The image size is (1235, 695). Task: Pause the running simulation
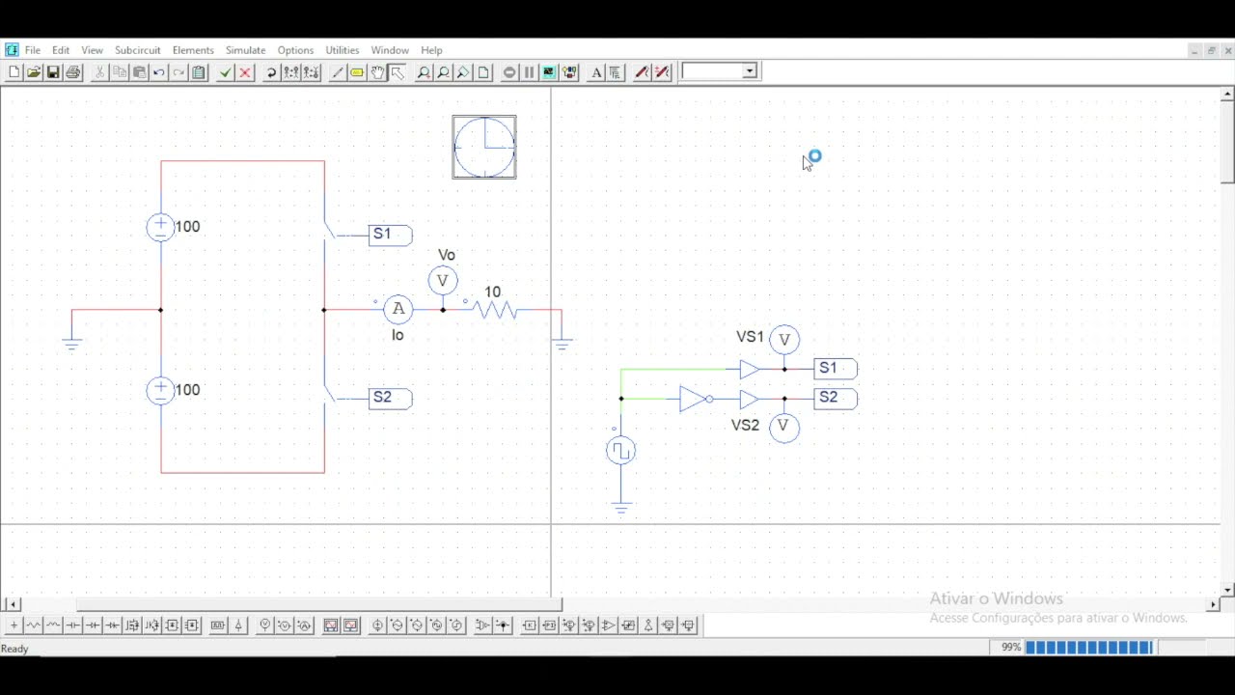point(530,72)
